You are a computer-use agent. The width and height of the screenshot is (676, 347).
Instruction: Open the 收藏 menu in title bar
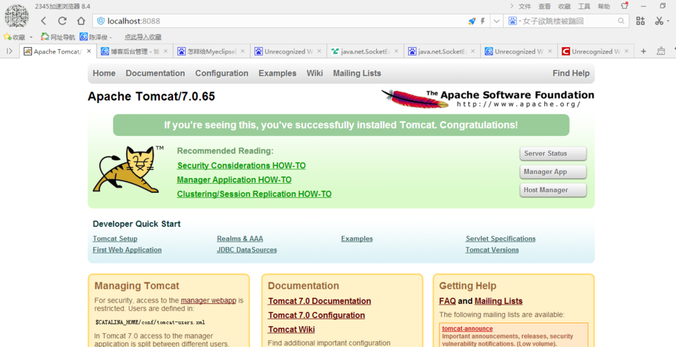click(564, 6)
